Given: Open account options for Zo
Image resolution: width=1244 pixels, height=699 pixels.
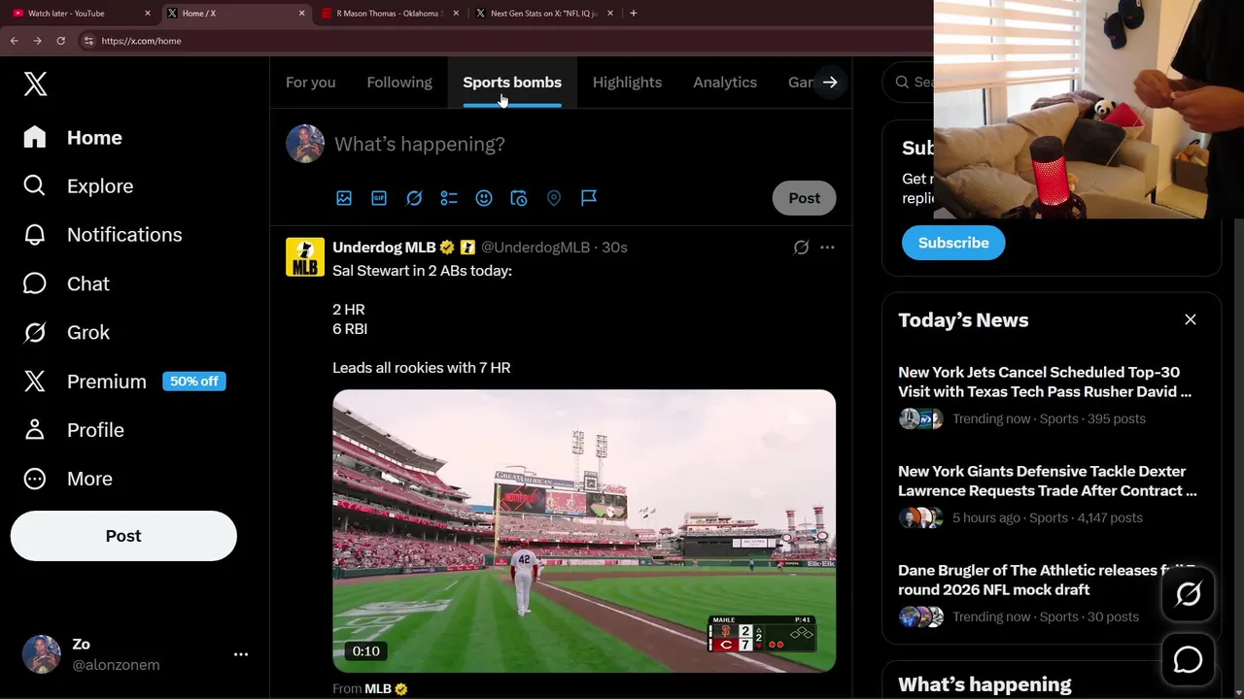Looking at the screenshot, I should tap(241, 654).
